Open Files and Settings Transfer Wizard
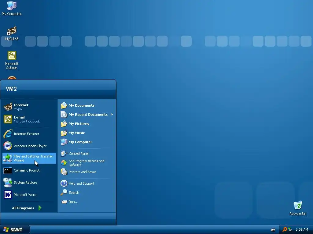Viewport: 313px width, 234px height. click(29, 158)
